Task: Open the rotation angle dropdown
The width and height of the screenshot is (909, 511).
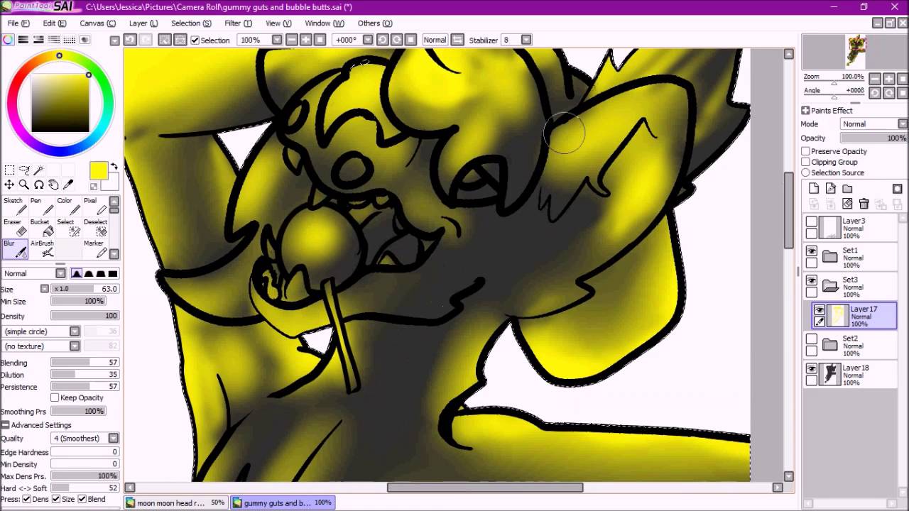Action: tap(369, 40)
